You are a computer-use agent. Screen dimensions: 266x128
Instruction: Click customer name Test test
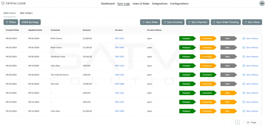point(55,84)
